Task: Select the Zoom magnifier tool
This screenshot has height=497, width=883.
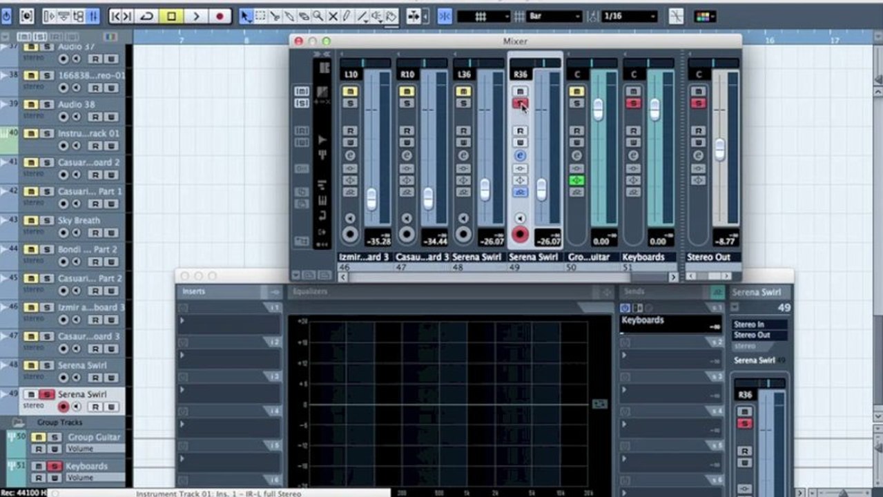Action: pyautogui.click(x=318, y=16)
